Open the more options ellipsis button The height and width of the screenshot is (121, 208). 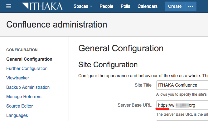191,6
